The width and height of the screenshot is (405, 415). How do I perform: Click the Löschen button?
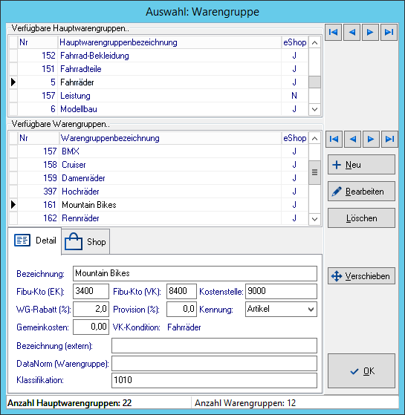point(361,218)
